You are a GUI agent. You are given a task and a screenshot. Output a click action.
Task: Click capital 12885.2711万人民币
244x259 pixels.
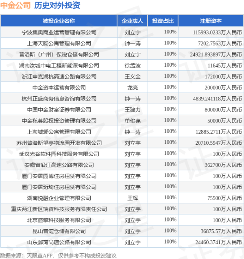(219, 132)
